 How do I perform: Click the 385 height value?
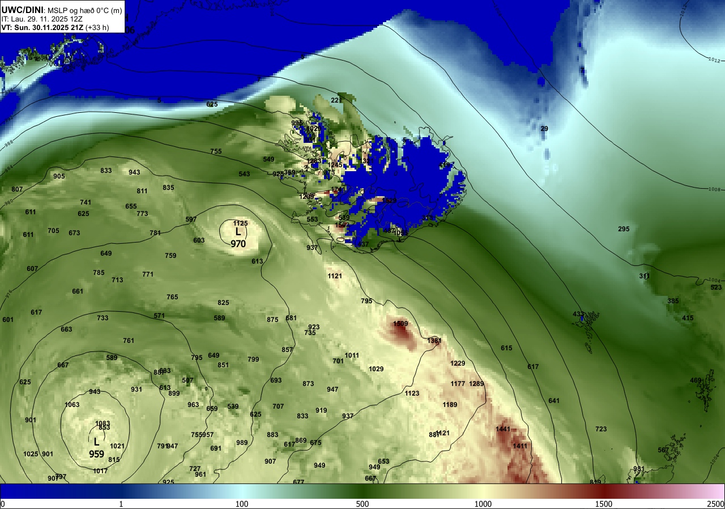[673, 301]
